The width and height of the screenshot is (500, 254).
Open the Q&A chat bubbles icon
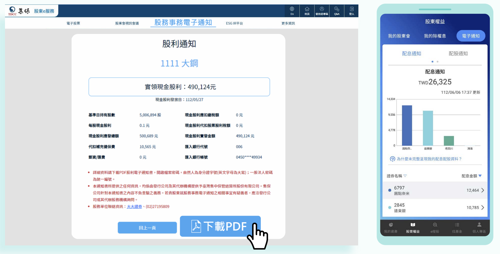[x=337, y=10]
